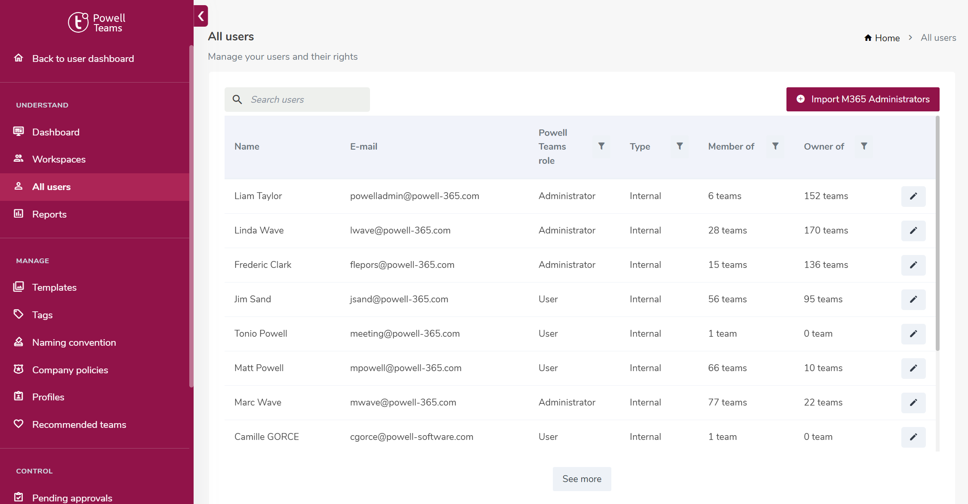The image size is (968, 504).
Task: Click the home icon in the breadcrumb
Action: (868, 38)
